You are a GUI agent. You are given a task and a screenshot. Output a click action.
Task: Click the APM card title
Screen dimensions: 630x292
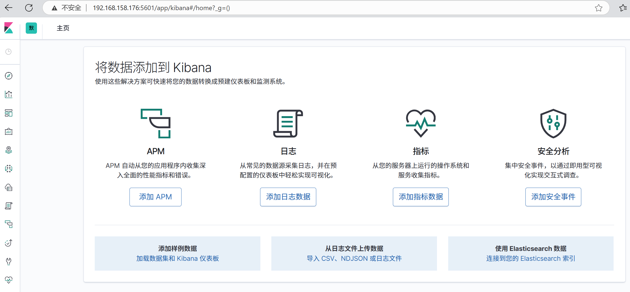[156, 151]
